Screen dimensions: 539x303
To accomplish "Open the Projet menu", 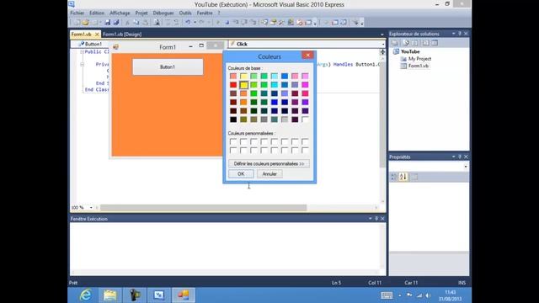I will 141,13.
